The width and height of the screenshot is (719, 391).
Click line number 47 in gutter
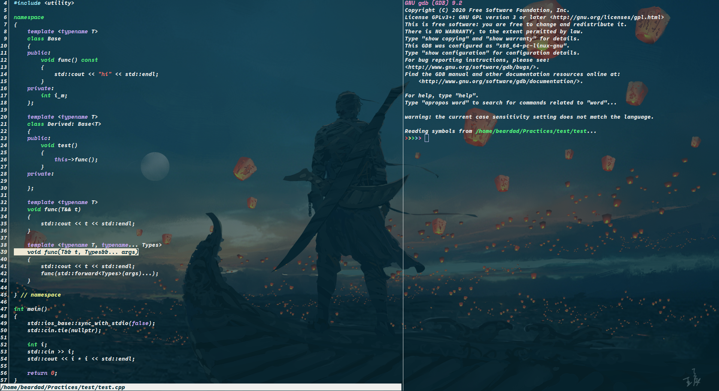tap(4, 309)
